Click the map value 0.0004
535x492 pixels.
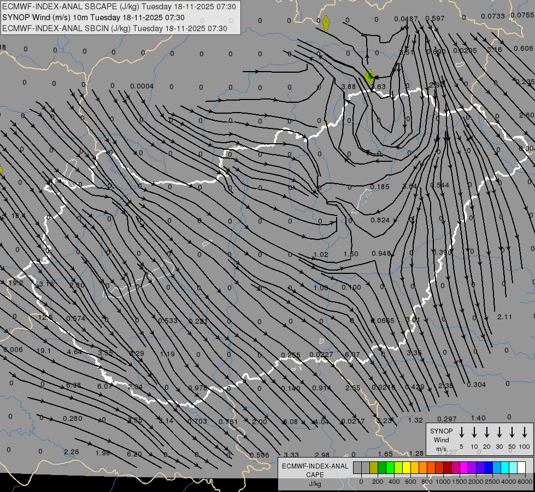(142, 86)
